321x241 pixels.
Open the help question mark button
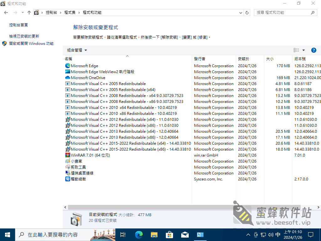click(313, 50)
